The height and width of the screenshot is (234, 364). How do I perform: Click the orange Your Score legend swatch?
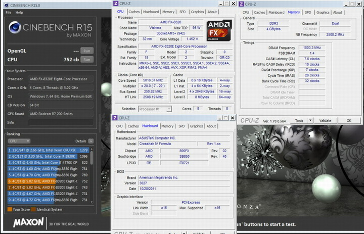coord(10,209)
